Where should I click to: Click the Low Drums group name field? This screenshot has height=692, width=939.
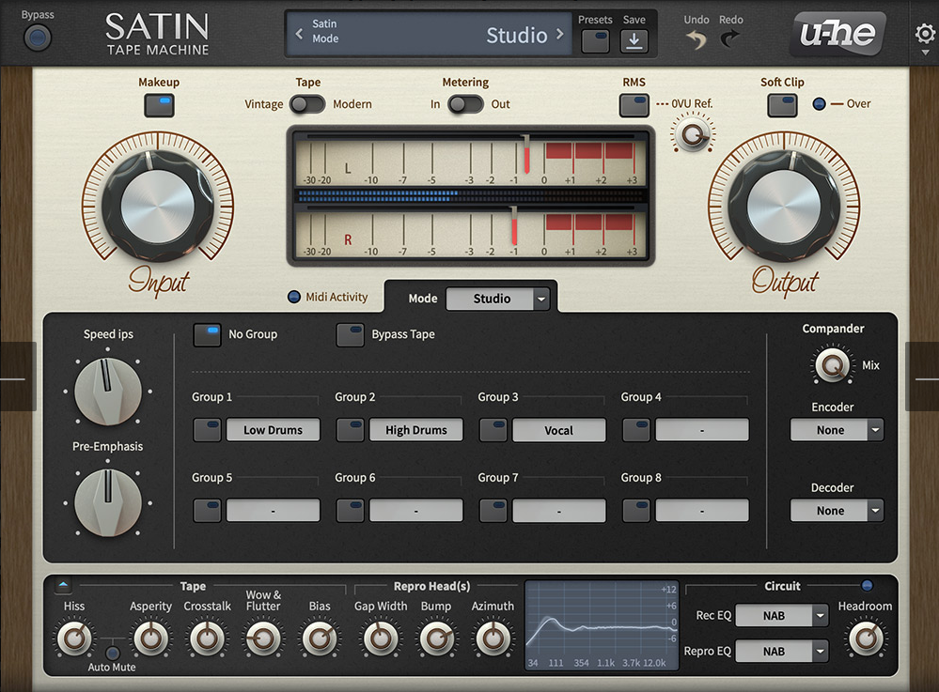pos(274,430)
